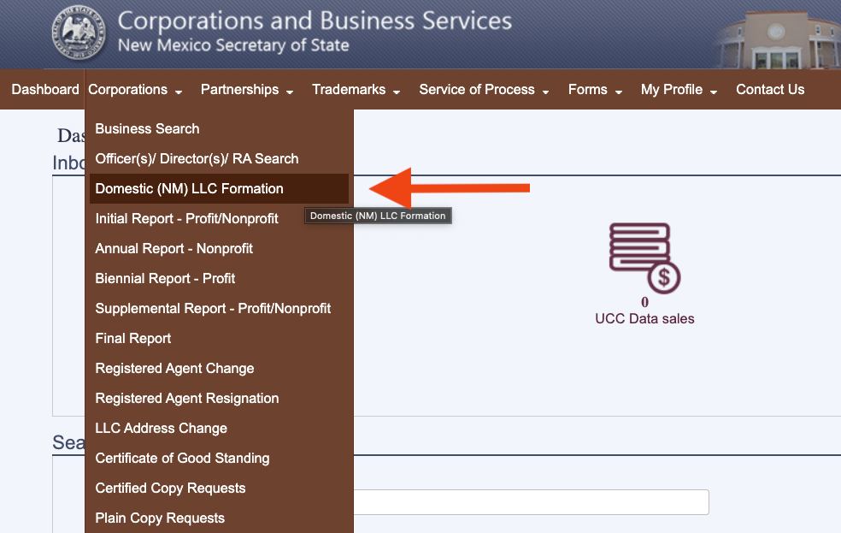Open the Service of Process dropdown

pos(484,90)
